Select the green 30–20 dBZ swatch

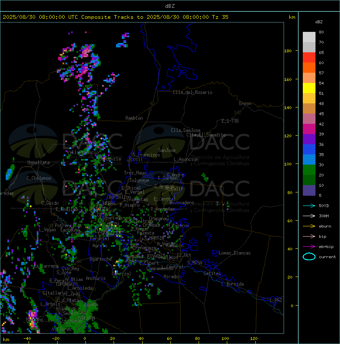pos(309,170)
